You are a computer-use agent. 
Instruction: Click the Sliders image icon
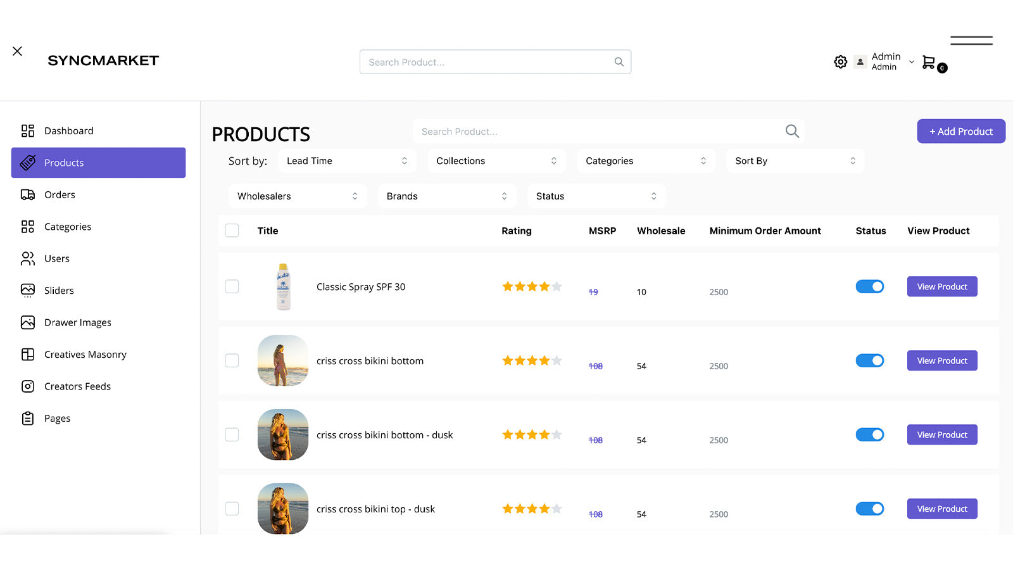point(28,291)
